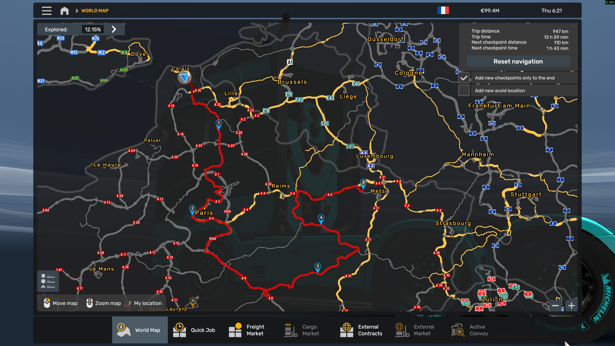Click the Brussels city label
This screenshot has height=346, width=615.
(x=292, y=82)
